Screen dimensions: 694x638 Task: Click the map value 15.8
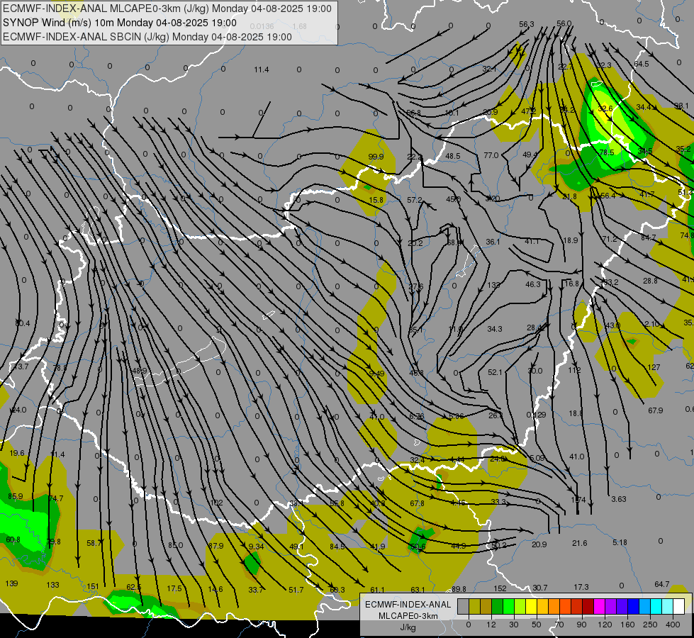pyautogui.click(x=376, y=200)
